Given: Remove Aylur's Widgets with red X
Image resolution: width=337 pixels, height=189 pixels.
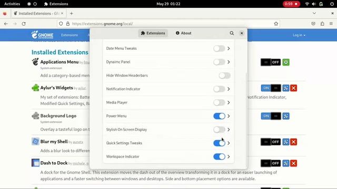Looking at the screenshot, I should 294,88.
